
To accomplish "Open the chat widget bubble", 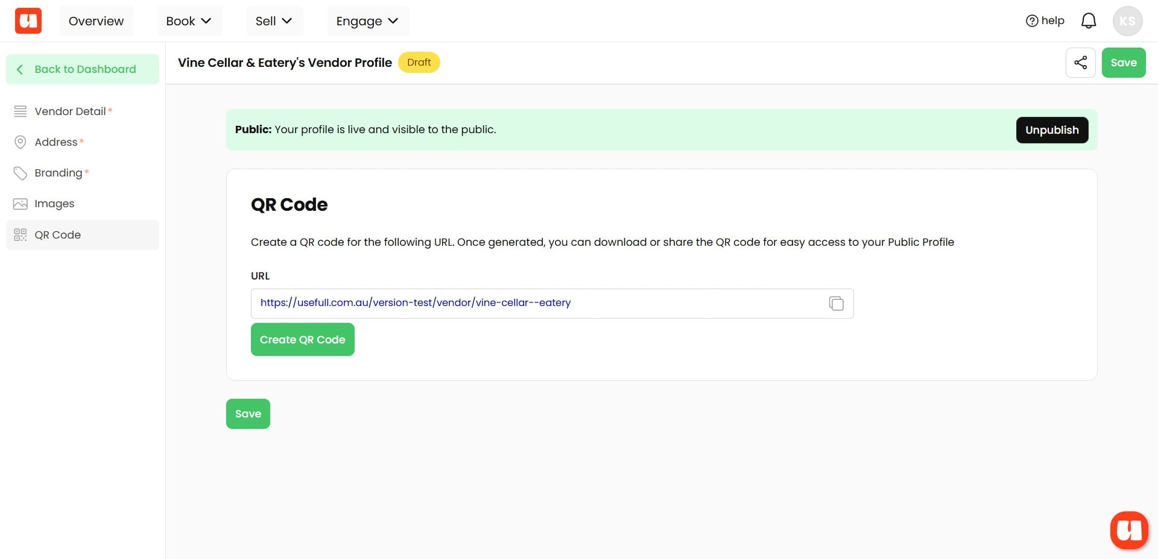I will pyautogui.click(x=1129, y=530).
